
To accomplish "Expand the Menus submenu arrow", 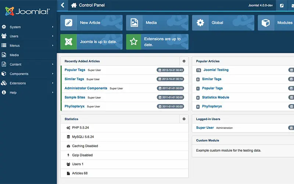I will point(53,45).
